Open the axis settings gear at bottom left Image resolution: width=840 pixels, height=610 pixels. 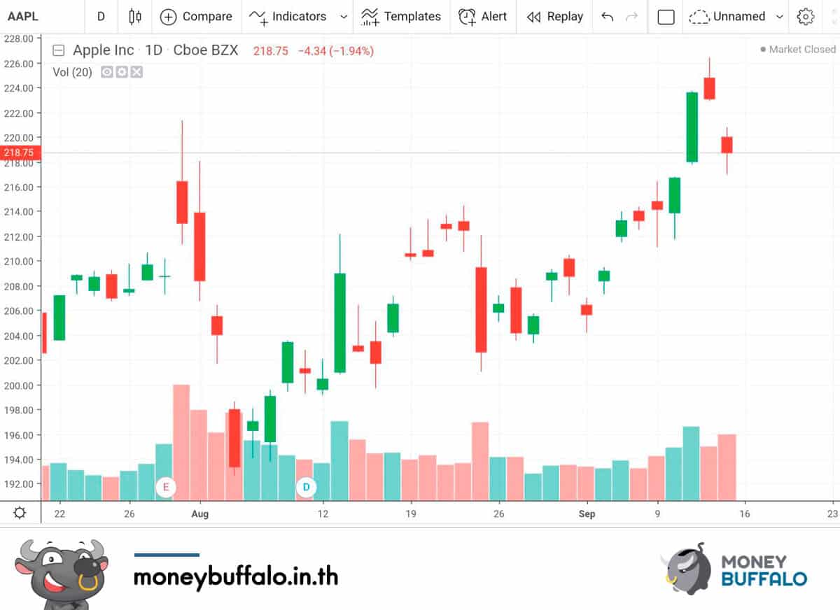pos(20,513)
